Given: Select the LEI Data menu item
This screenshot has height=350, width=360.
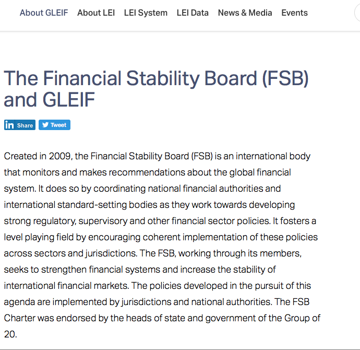Looking at the screenshot, I should click(x=193, y=13).
